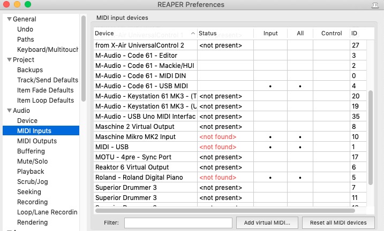Image resolution: width=384 pixels, height=231 pixels.
Task: Select Keystation 61 MK3 row with ID 19
Action: pyautogui.click(x=230, y=106)
